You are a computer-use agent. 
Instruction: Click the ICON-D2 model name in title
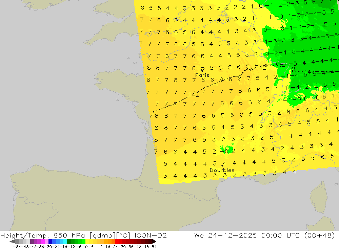pos(151,235)
